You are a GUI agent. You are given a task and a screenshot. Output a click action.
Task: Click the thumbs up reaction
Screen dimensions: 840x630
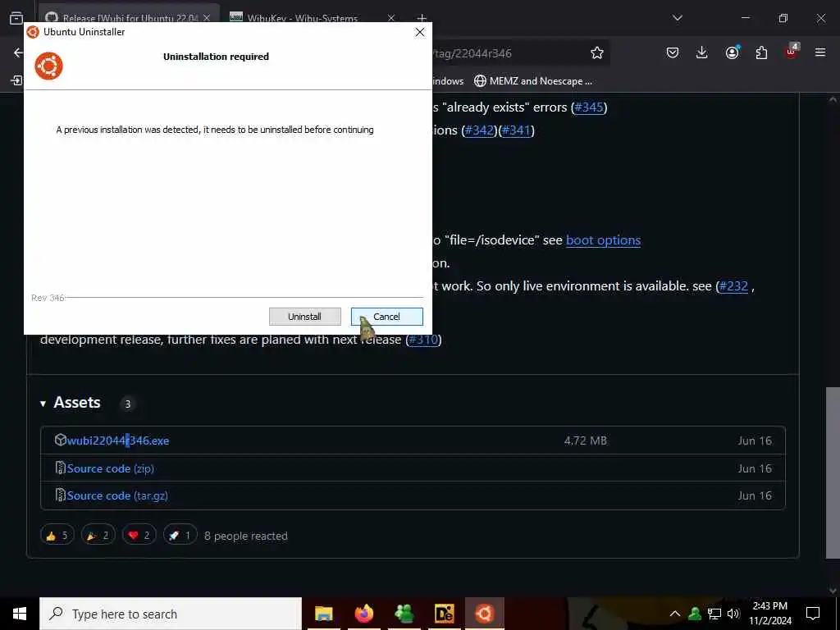click(57, 536)
